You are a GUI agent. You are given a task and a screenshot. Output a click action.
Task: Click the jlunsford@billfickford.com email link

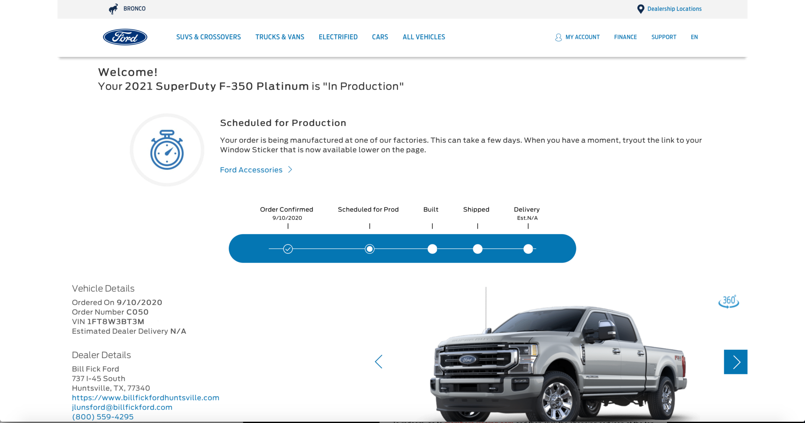tap(122, 407)
